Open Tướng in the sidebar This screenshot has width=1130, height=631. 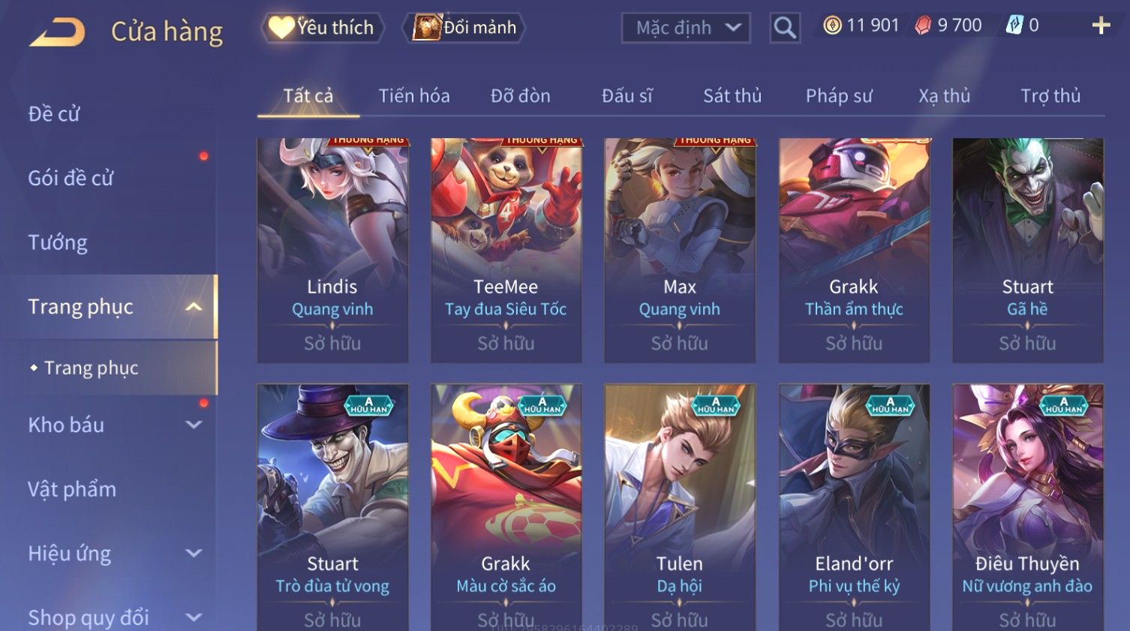click(58, 243)
